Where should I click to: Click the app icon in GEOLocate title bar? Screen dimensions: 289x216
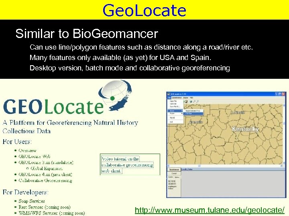[169, 94]
